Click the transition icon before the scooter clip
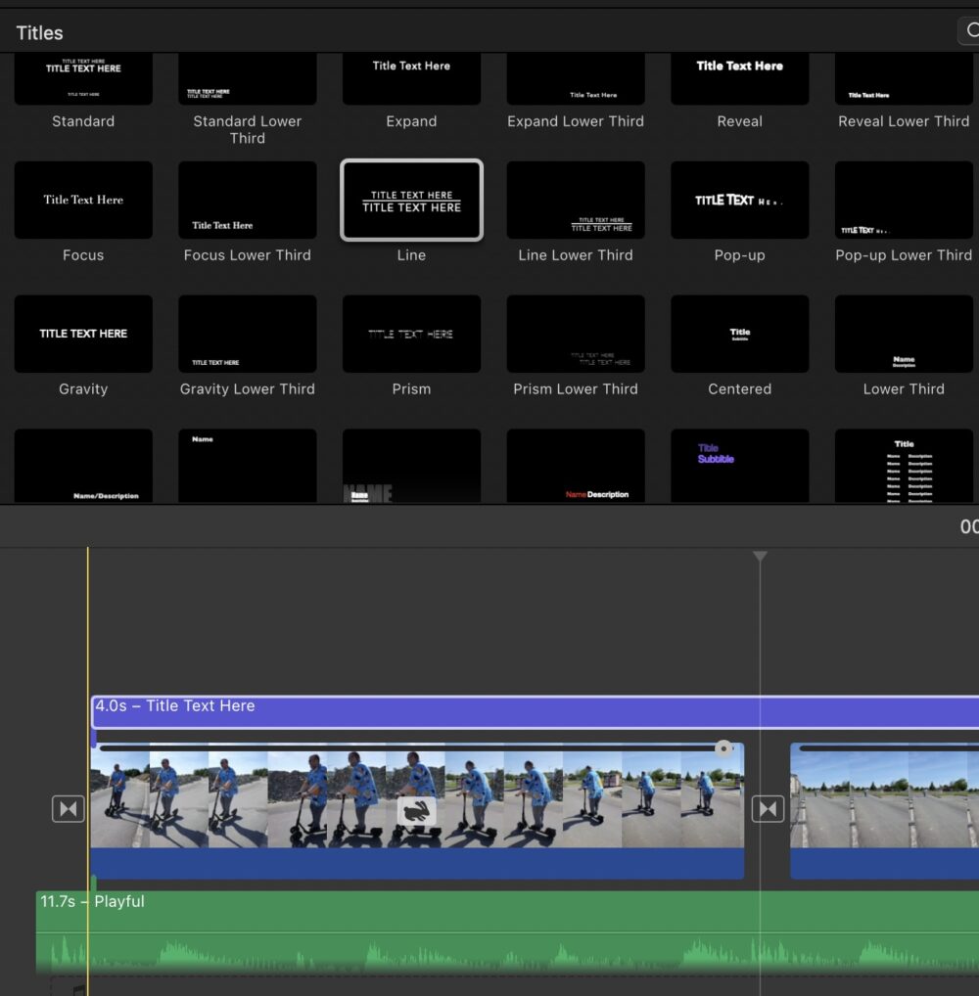 (x=67, y=808)
